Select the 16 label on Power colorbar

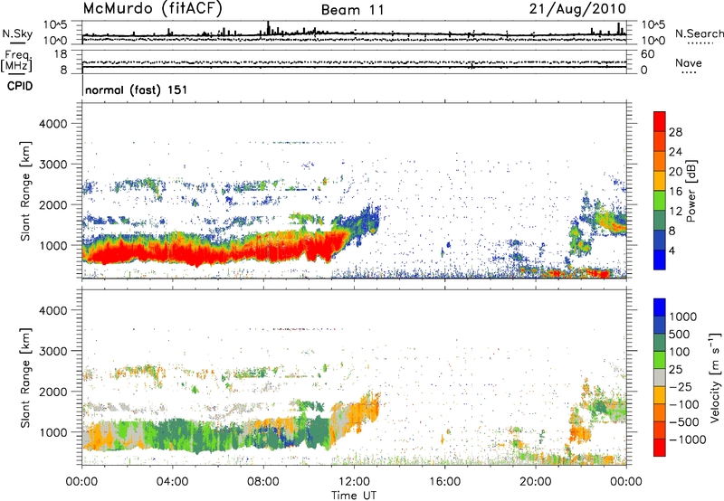[x=675, y=192]
